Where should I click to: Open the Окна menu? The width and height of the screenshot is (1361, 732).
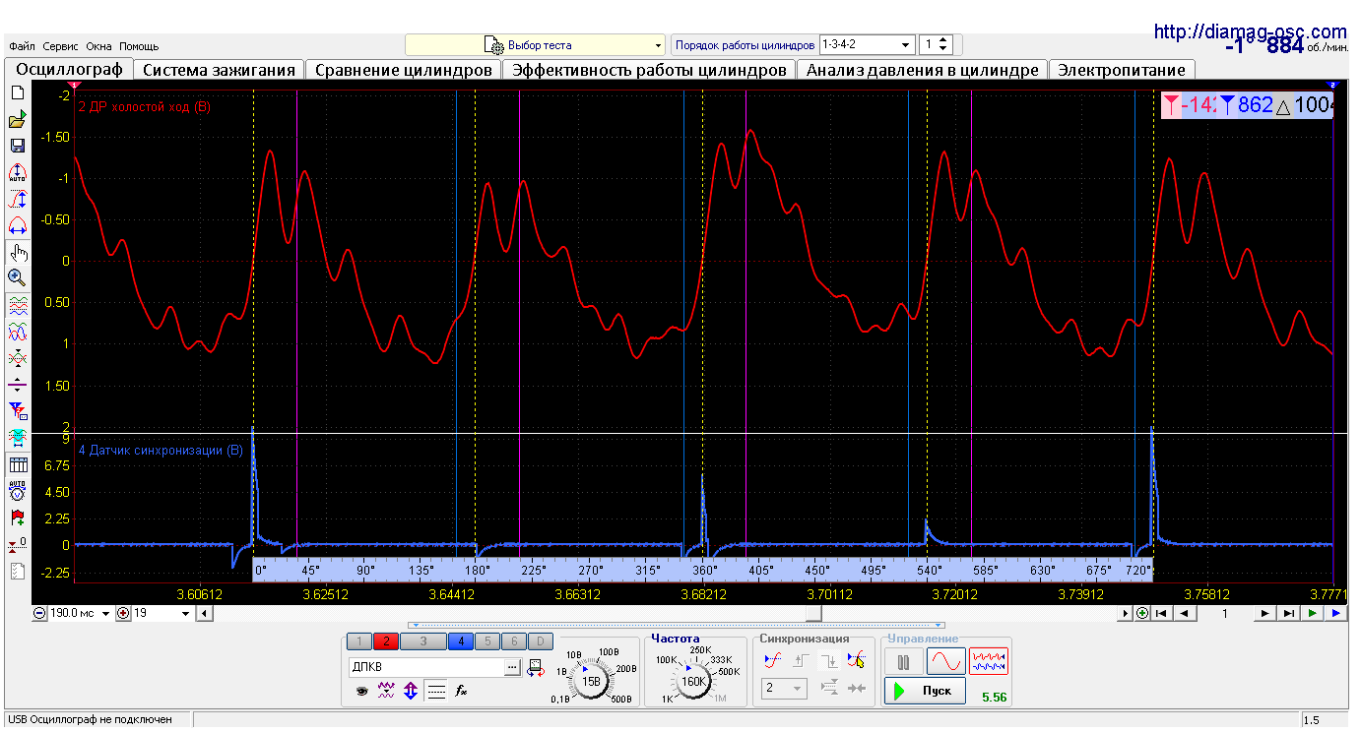click(x=98, y=46)
